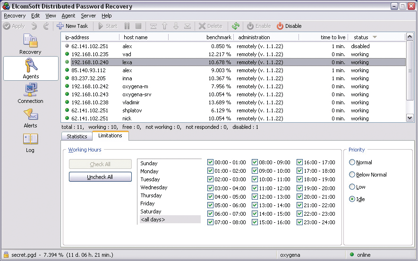Switch to the Statistics tab
Viewport: 418px width, 261px height.
(77, 136)
